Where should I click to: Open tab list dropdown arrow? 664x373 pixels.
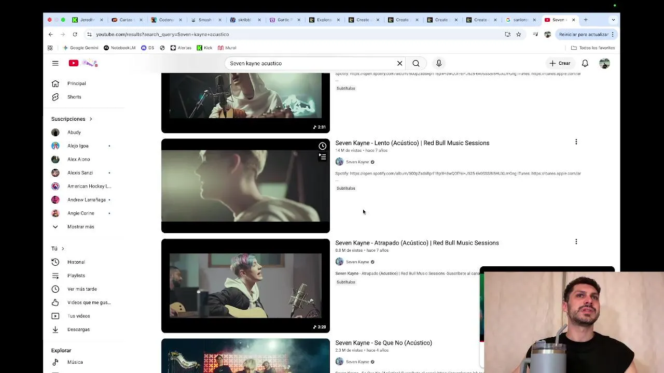pos(613,20)
